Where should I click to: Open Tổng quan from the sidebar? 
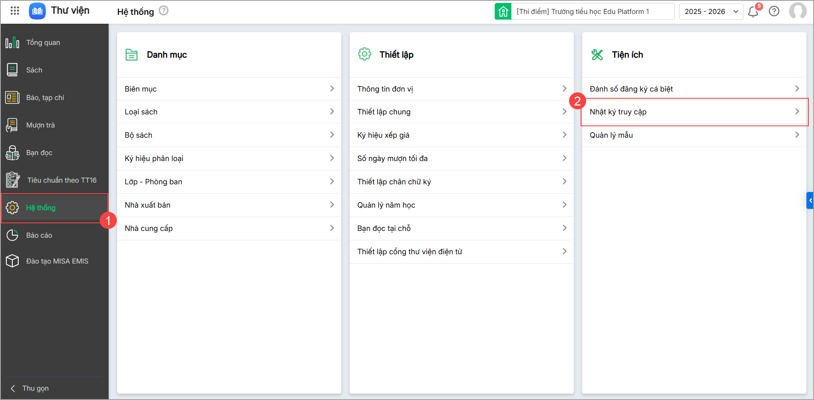[43, 42]
